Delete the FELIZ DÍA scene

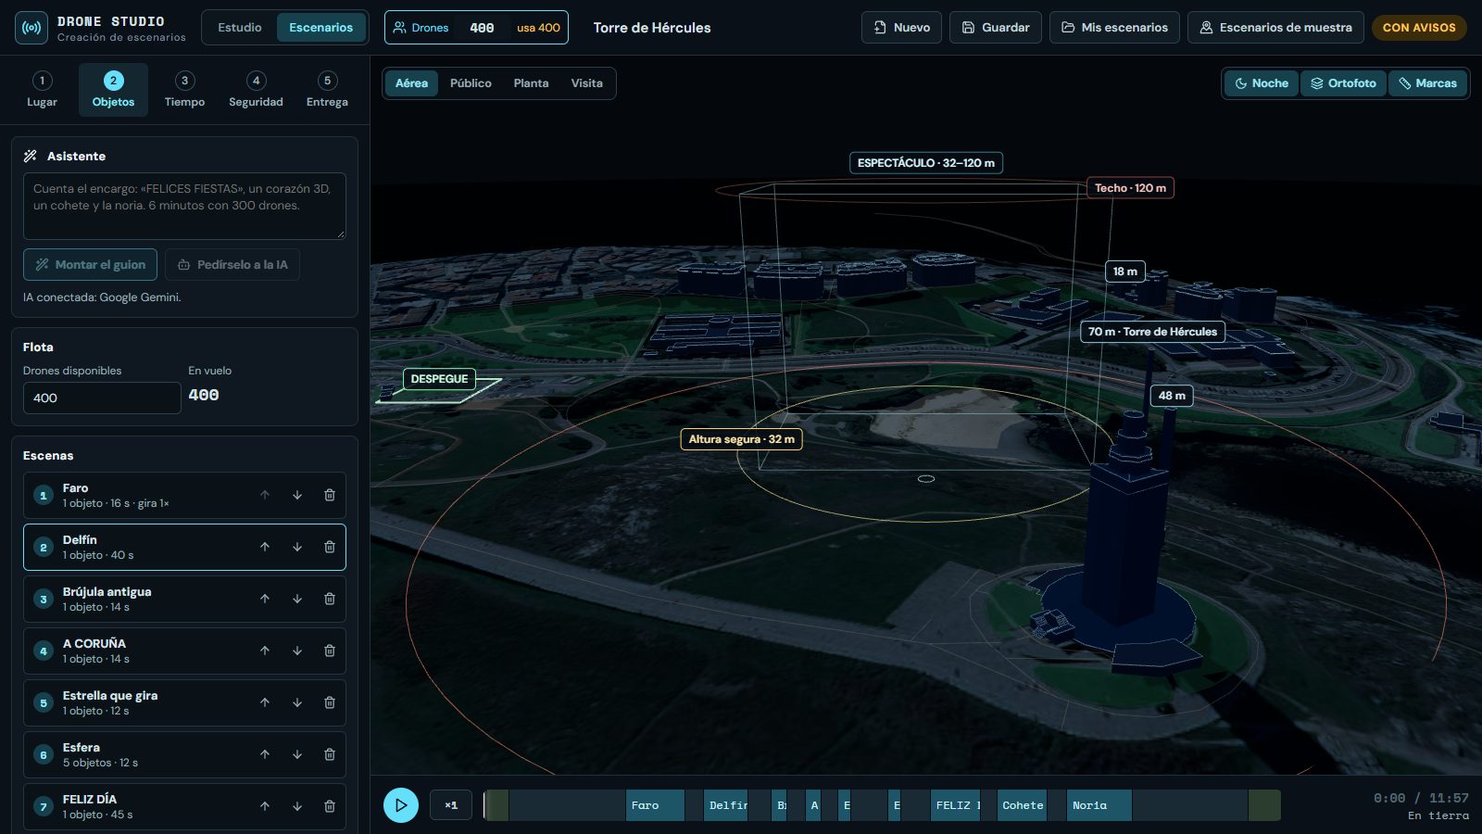(330, 806)
